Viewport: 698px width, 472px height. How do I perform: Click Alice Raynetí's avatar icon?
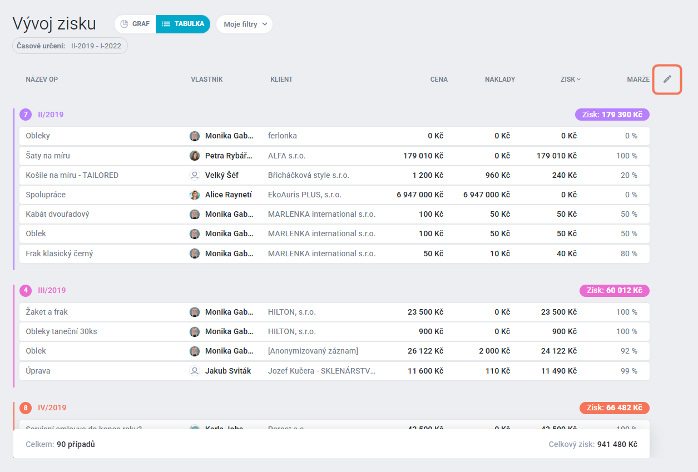click(x=195, y=195)
